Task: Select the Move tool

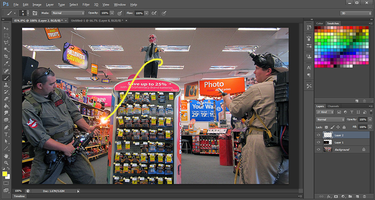Action: pyautogui.click(x=6, y=29)
